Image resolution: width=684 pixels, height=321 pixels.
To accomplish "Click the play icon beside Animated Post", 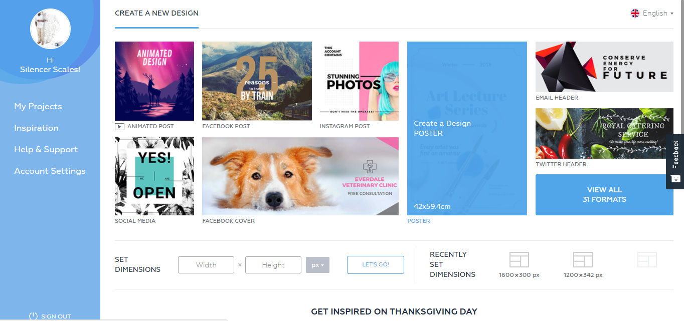I will tap(119, 127).
